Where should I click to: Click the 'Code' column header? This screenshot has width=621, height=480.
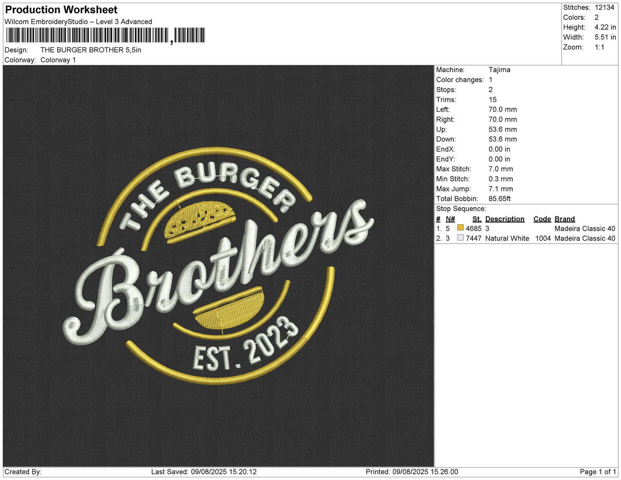pyautogui.click(x=542, y=219)
